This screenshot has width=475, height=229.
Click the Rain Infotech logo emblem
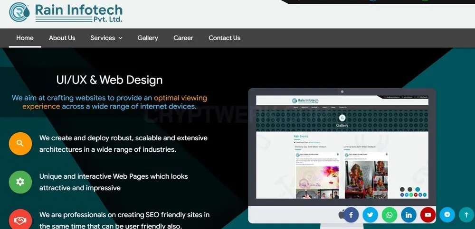[x=19, y=12]
